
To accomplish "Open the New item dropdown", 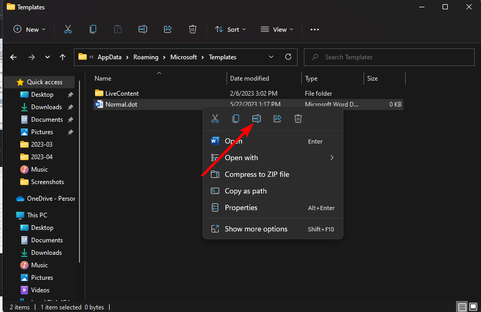I will (30, 30).
